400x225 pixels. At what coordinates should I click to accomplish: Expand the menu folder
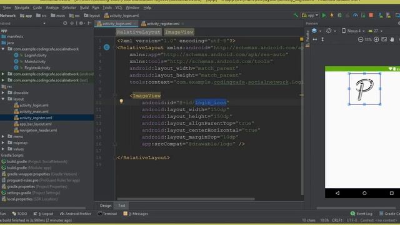[x=3, y=136]
